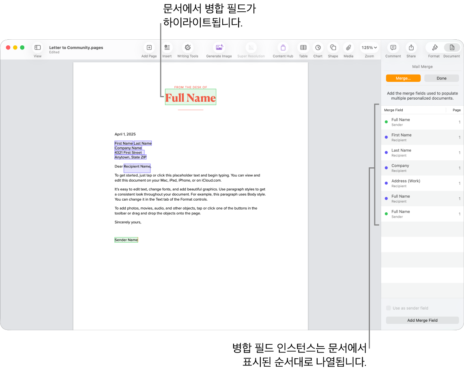Insert a Table from toolbar
This screenshot has width=464, height=372.
pyautogui.click(x=303, y=47)
